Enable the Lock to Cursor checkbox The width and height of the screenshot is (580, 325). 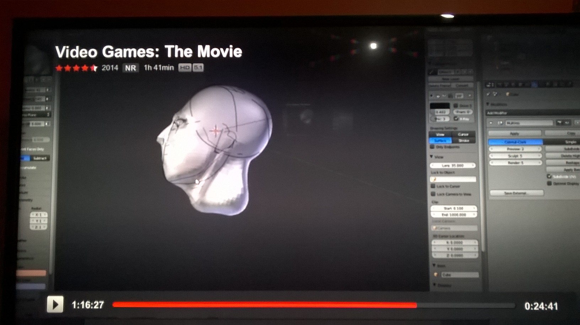pyautogui.click(x=433, y=186)
